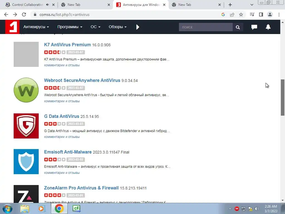Screen dimensions: 285x214
Task: Go back with browser back arrow
Action: click(x=6, y=14)
